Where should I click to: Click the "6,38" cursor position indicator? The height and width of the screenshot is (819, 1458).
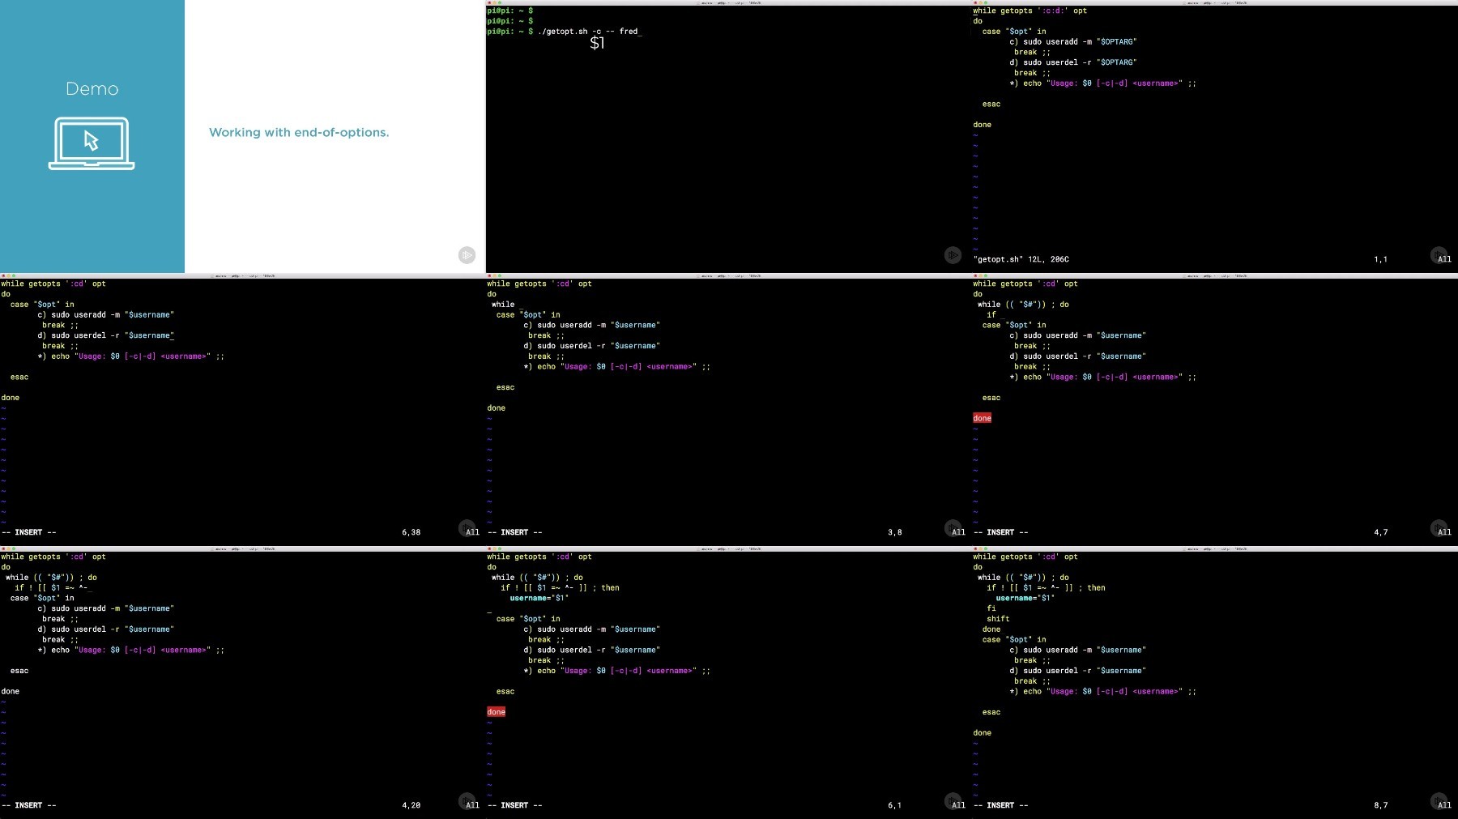411,532
